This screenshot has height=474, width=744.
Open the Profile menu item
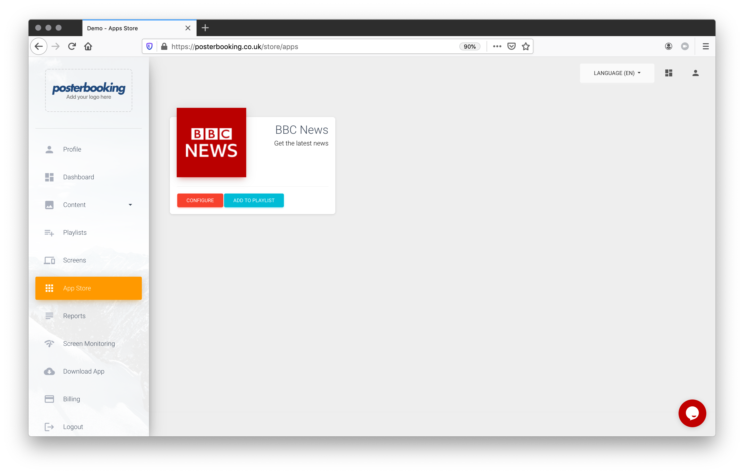coord(89,149)
